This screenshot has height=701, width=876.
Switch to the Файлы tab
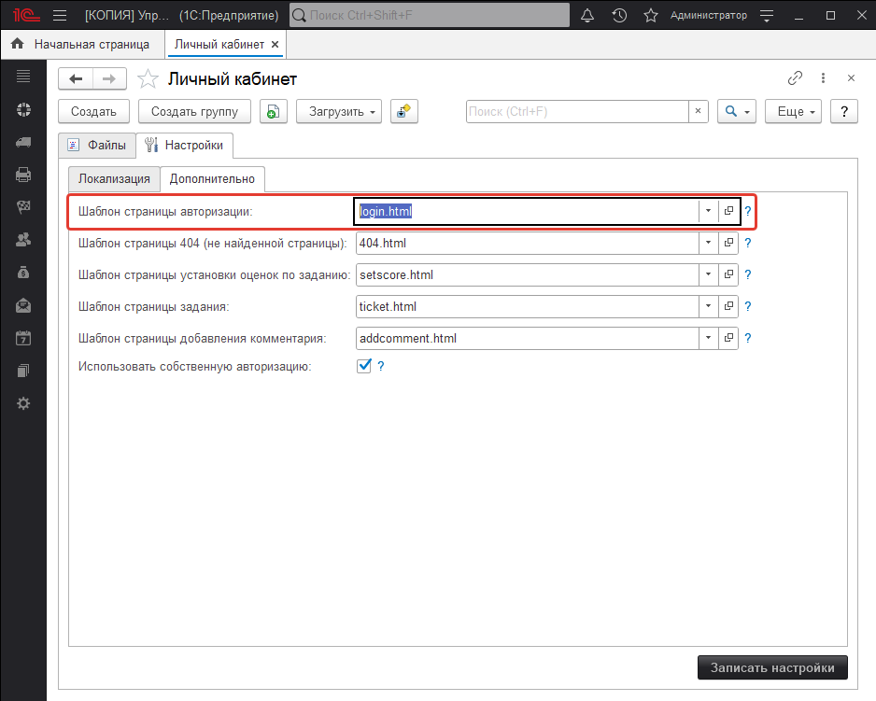point(97,145)
